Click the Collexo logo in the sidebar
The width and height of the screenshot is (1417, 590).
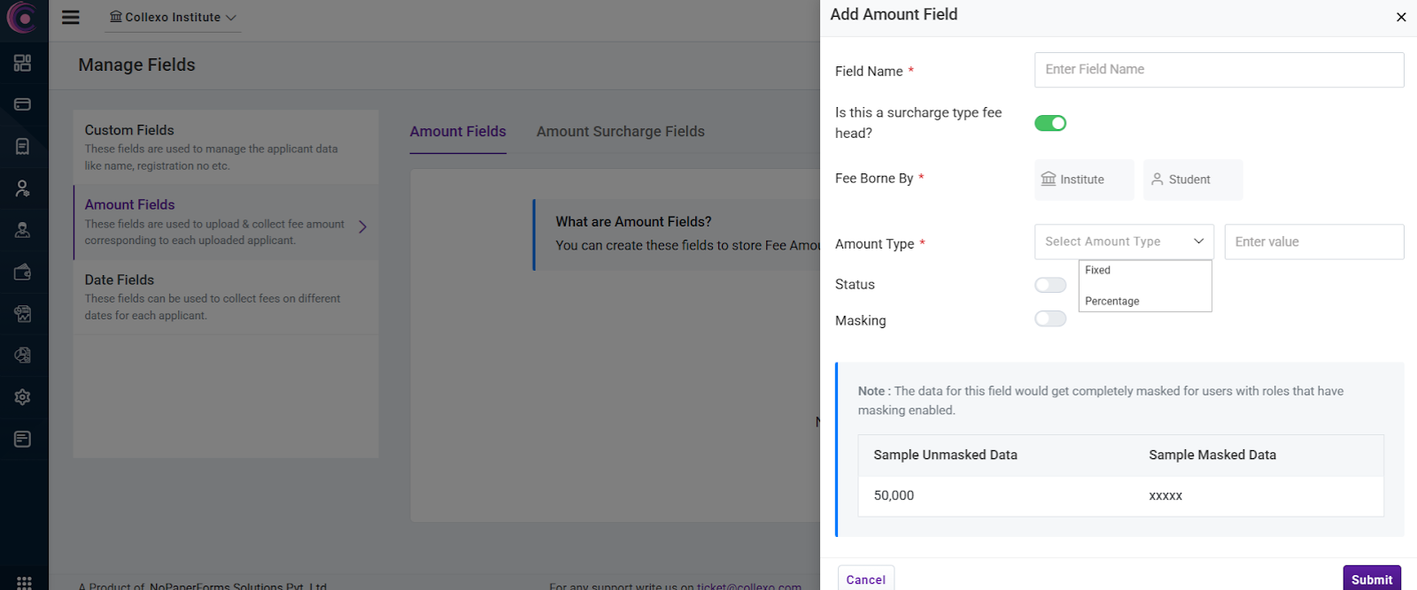click(x=22, y=17)
